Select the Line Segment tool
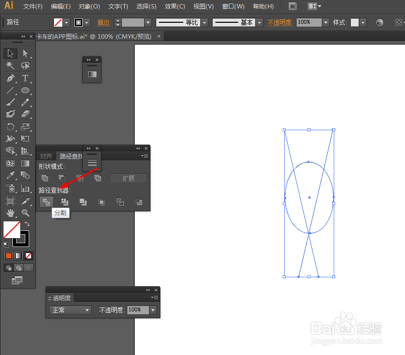The image size is (405, 355). point(10,90)
